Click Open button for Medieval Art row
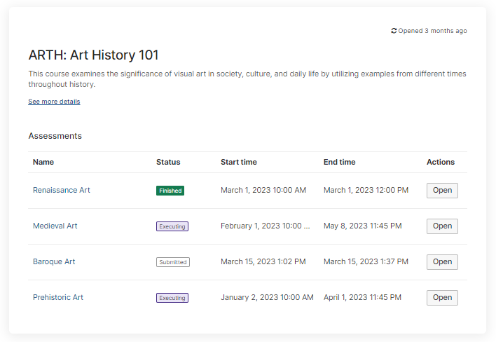 click(x=442, y=226)
